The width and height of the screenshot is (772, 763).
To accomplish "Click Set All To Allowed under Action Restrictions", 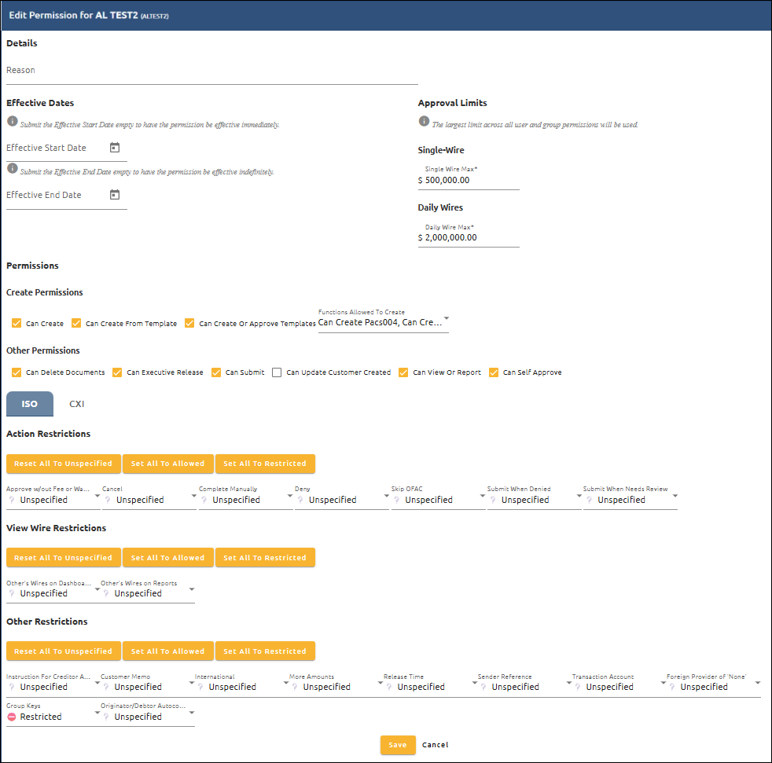I will (x=167, y=464).
